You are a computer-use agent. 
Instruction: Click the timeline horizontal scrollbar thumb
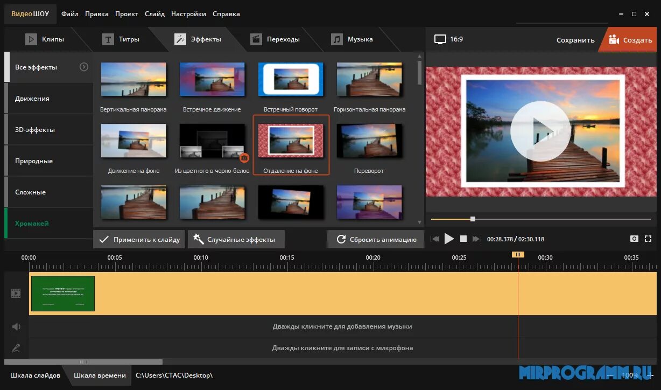(83, 362)
